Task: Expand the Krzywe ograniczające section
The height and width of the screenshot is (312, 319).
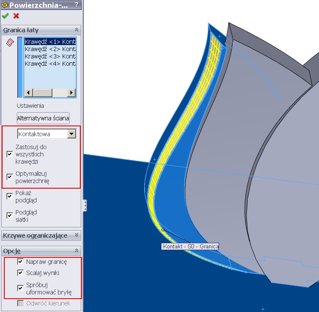Action: coord(76,235)
